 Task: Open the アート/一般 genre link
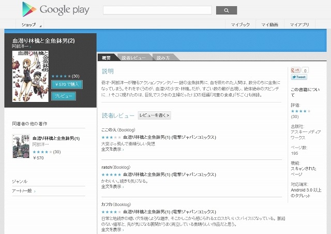[22, 191]
